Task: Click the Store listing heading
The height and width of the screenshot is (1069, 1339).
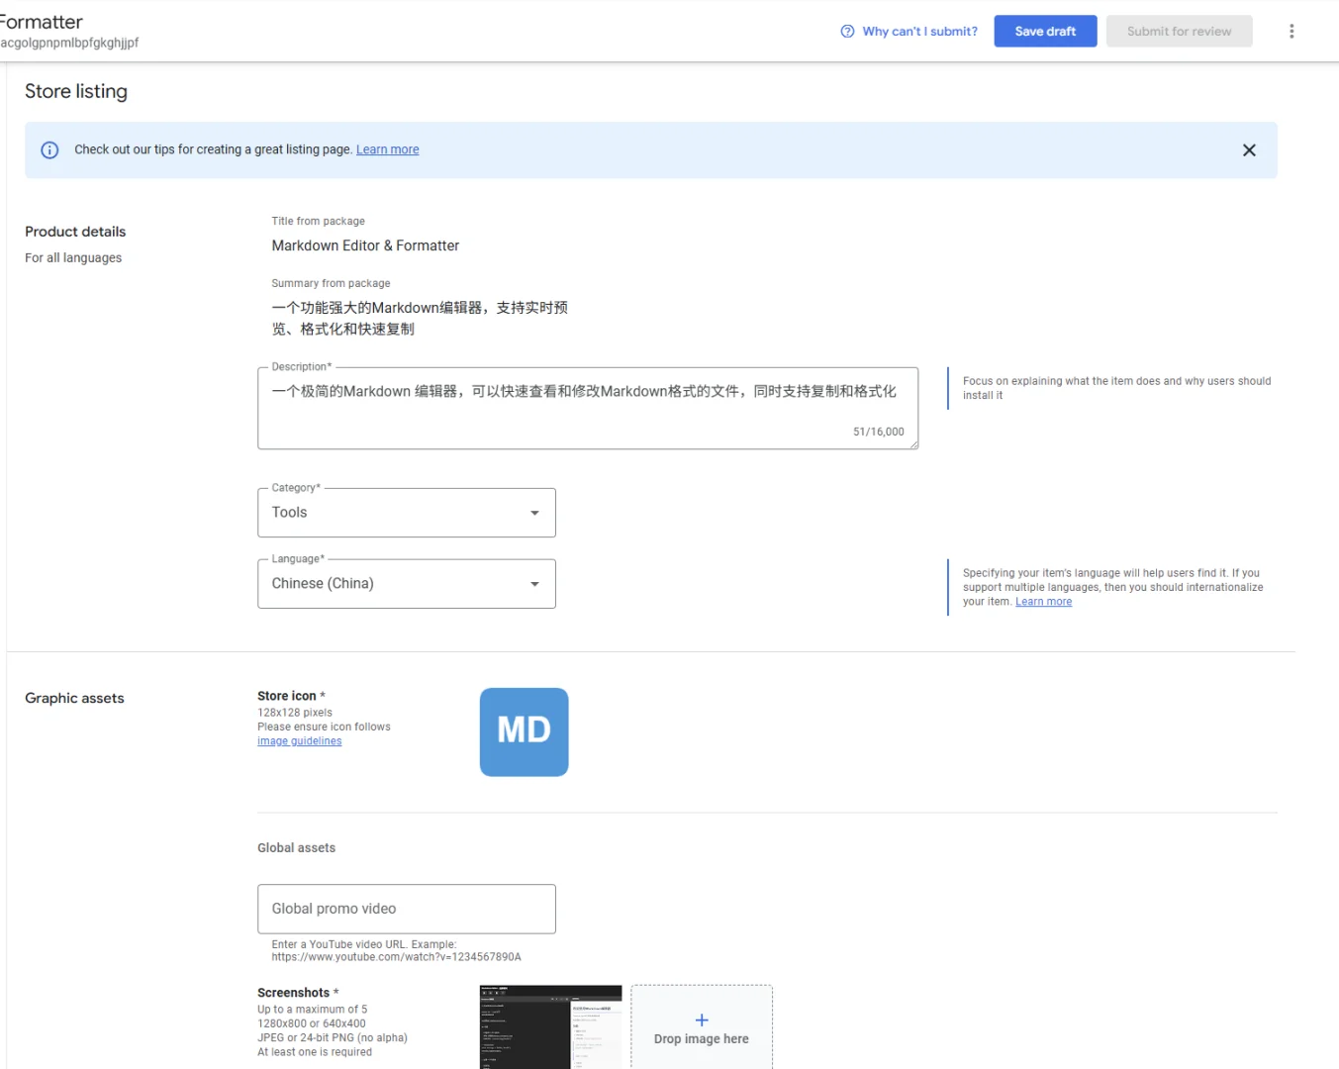Action: (x=76, y=91)
